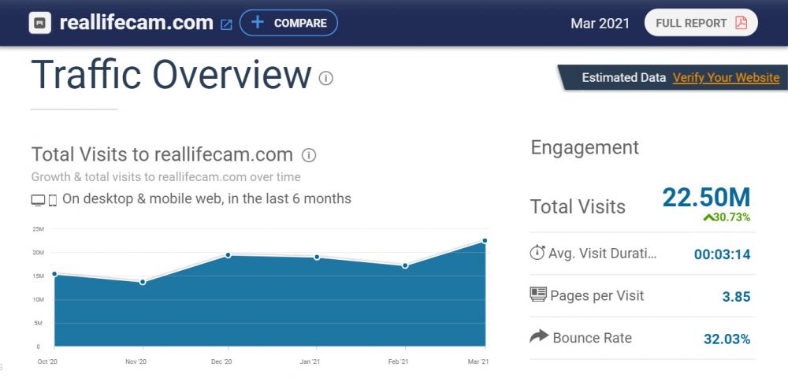
Task: Select the Nov '20 data point on chart
Action: (143, 281)
